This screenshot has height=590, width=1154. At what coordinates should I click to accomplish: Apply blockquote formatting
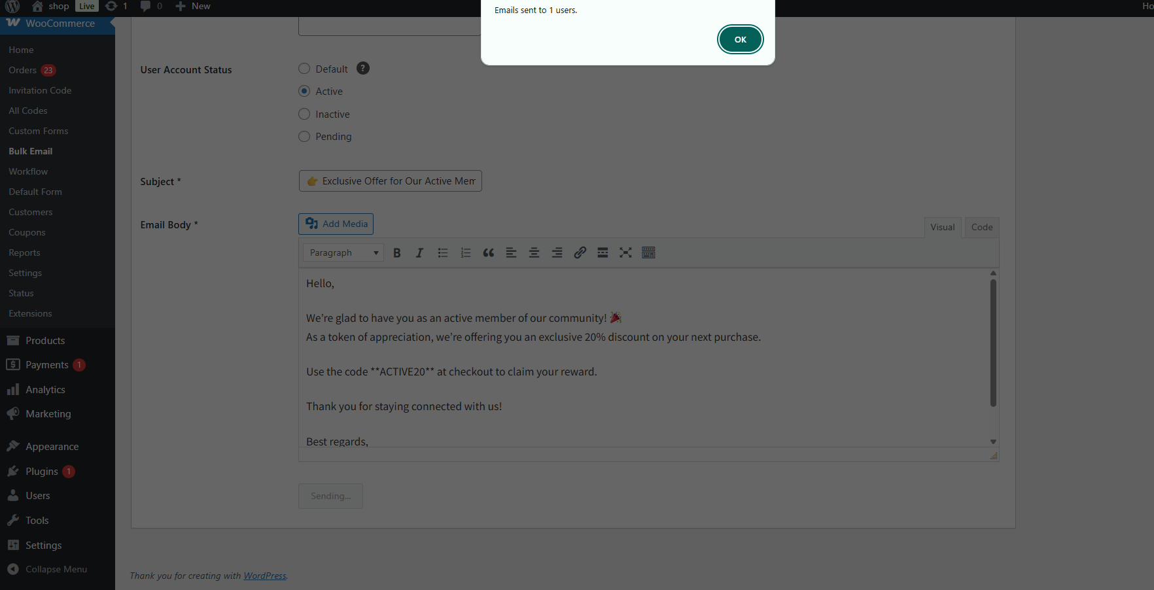(488, 253)
